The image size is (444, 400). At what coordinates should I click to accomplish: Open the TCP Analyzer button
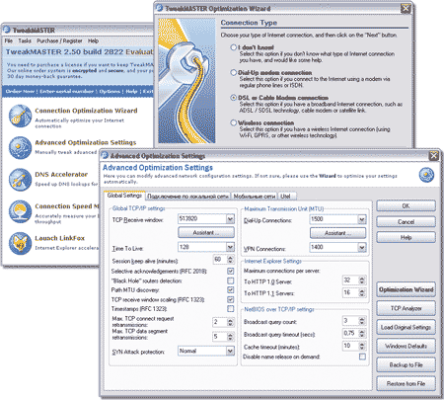click(x=406, y=308)
